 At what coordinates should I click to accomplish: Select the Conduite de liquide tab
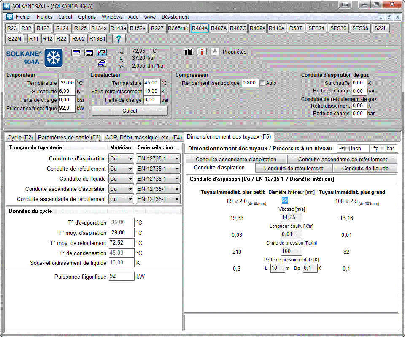[365, 168]
